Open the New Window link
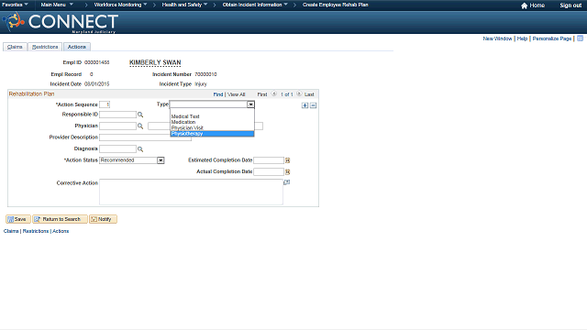The height and width of the screenshot is (330, 587). coord(497,38)
